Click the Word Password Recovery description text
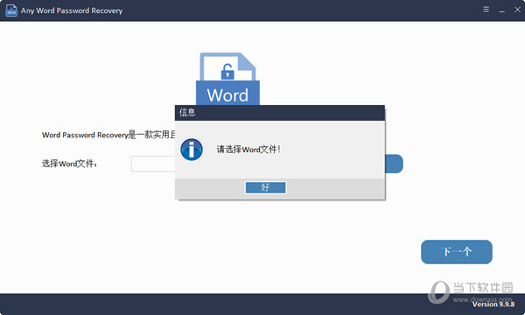 pos(108,135)
